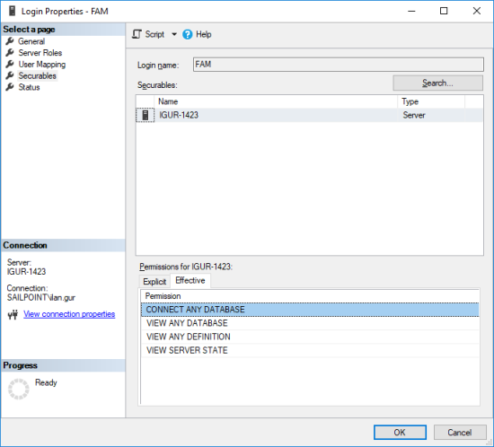Screen dimensions: 494x447
Task: Click the wrench icon beside User Mapping
Action: (x=10, y=65)
